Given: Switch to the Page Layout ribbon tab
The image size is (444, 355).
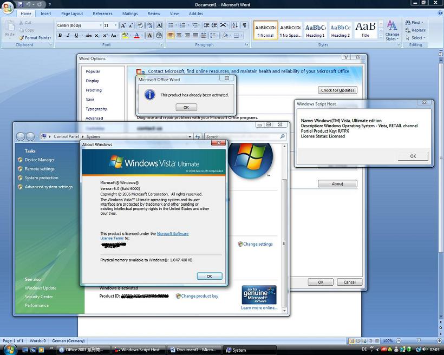Looking at the screenshot, I should [72, 14].
